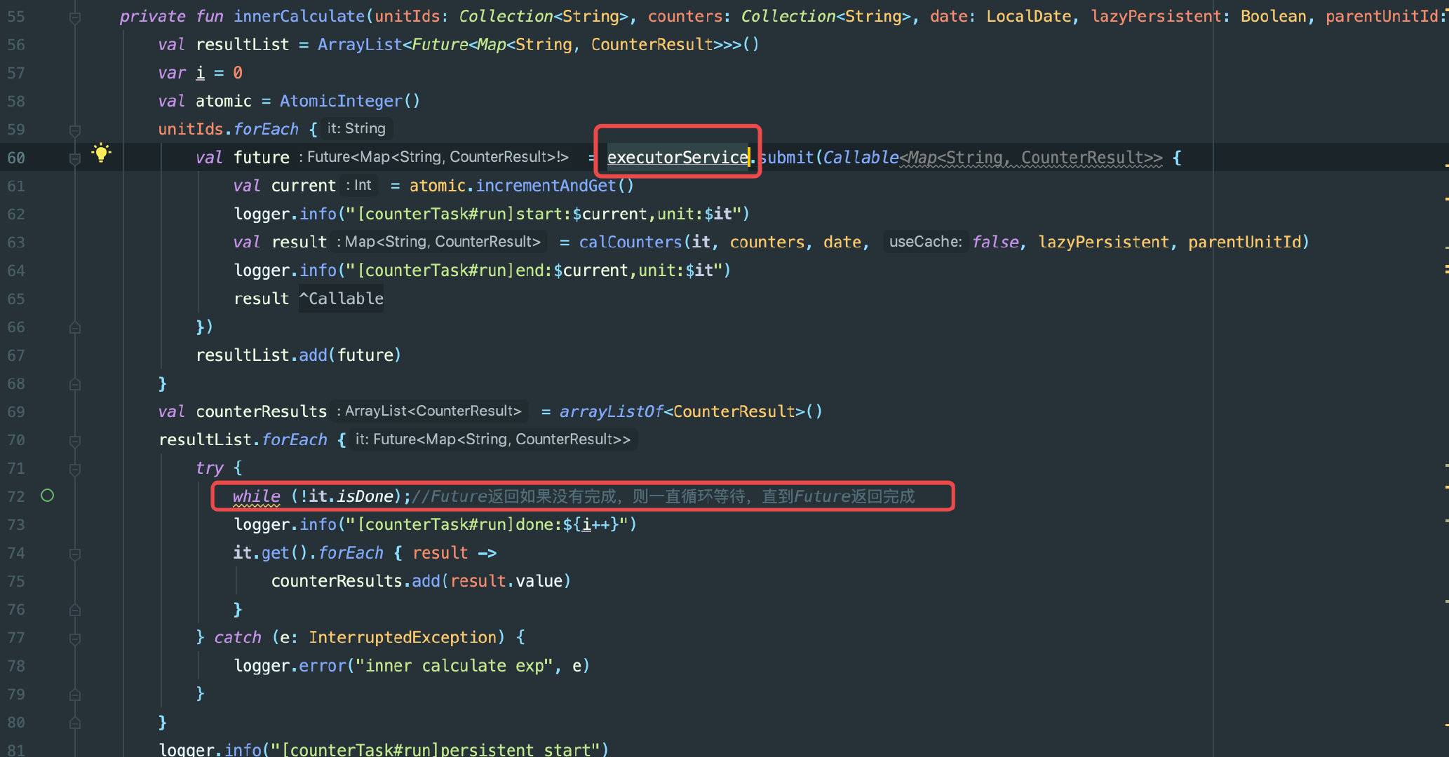The height and width of the screenshot is (757, 1449).
Task: Click the ^Callable return hint on line 65
Action: pos(342,299)
